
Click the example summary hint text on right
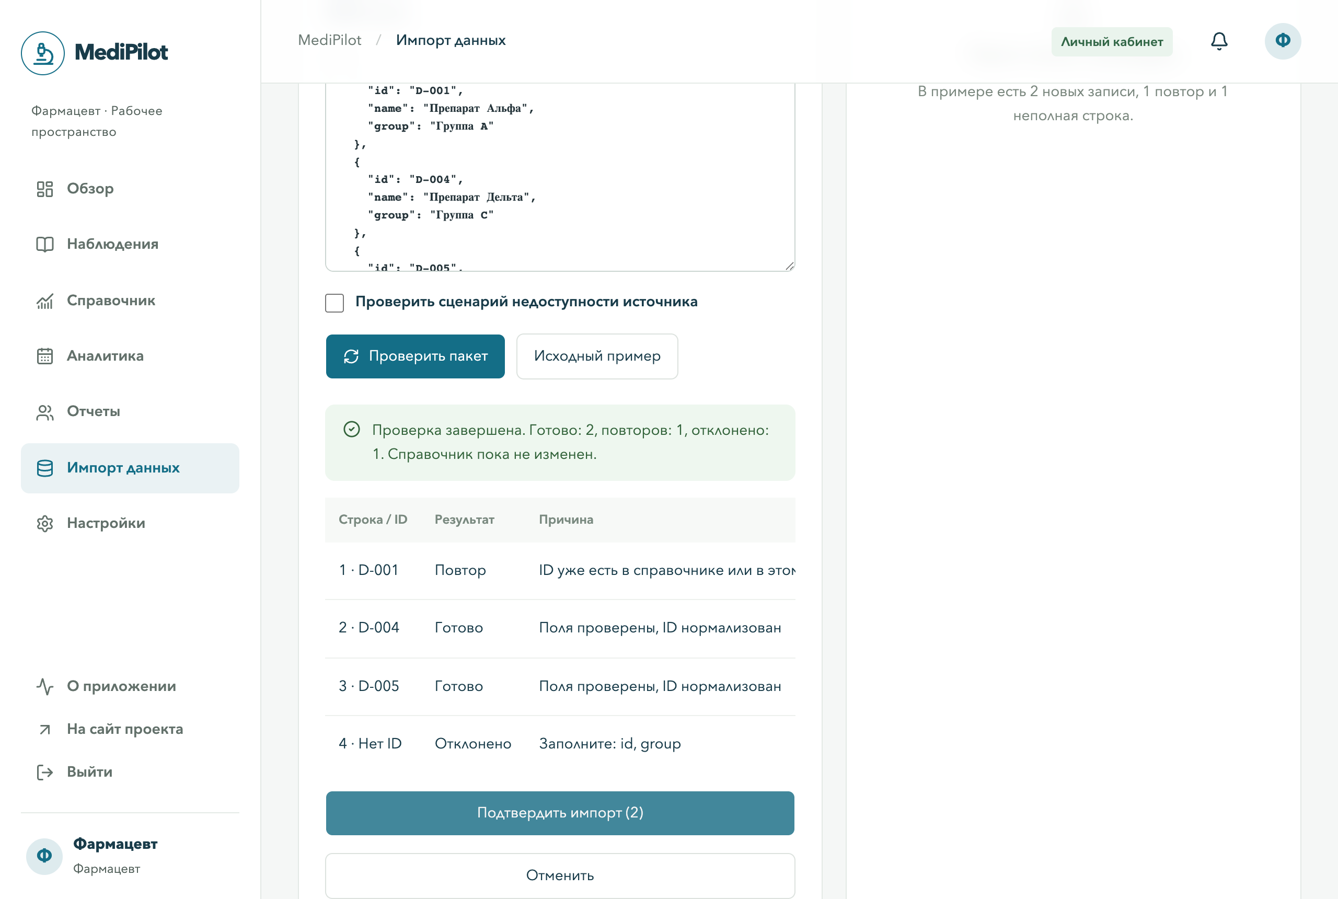coord(1072,103)
